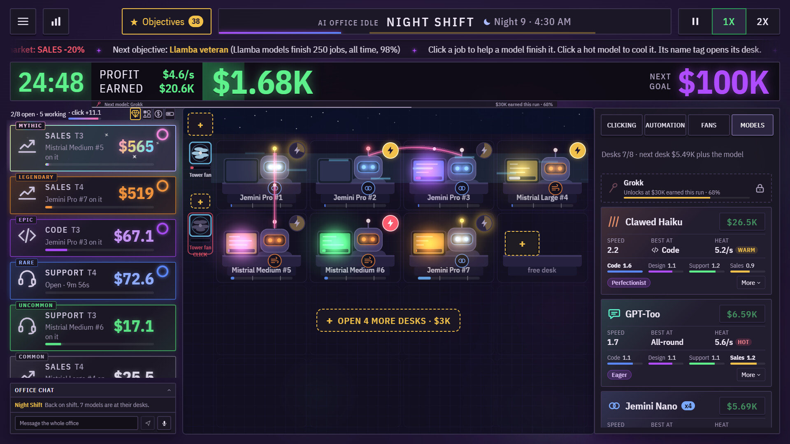Toggle sort jobs by payout dollar icon

[158, 114]
